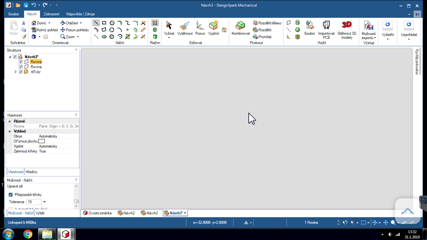The width and height of the screenshot is (427, 240).
Task: Click the Kolmý pohled button
Action: coord(45,30)
